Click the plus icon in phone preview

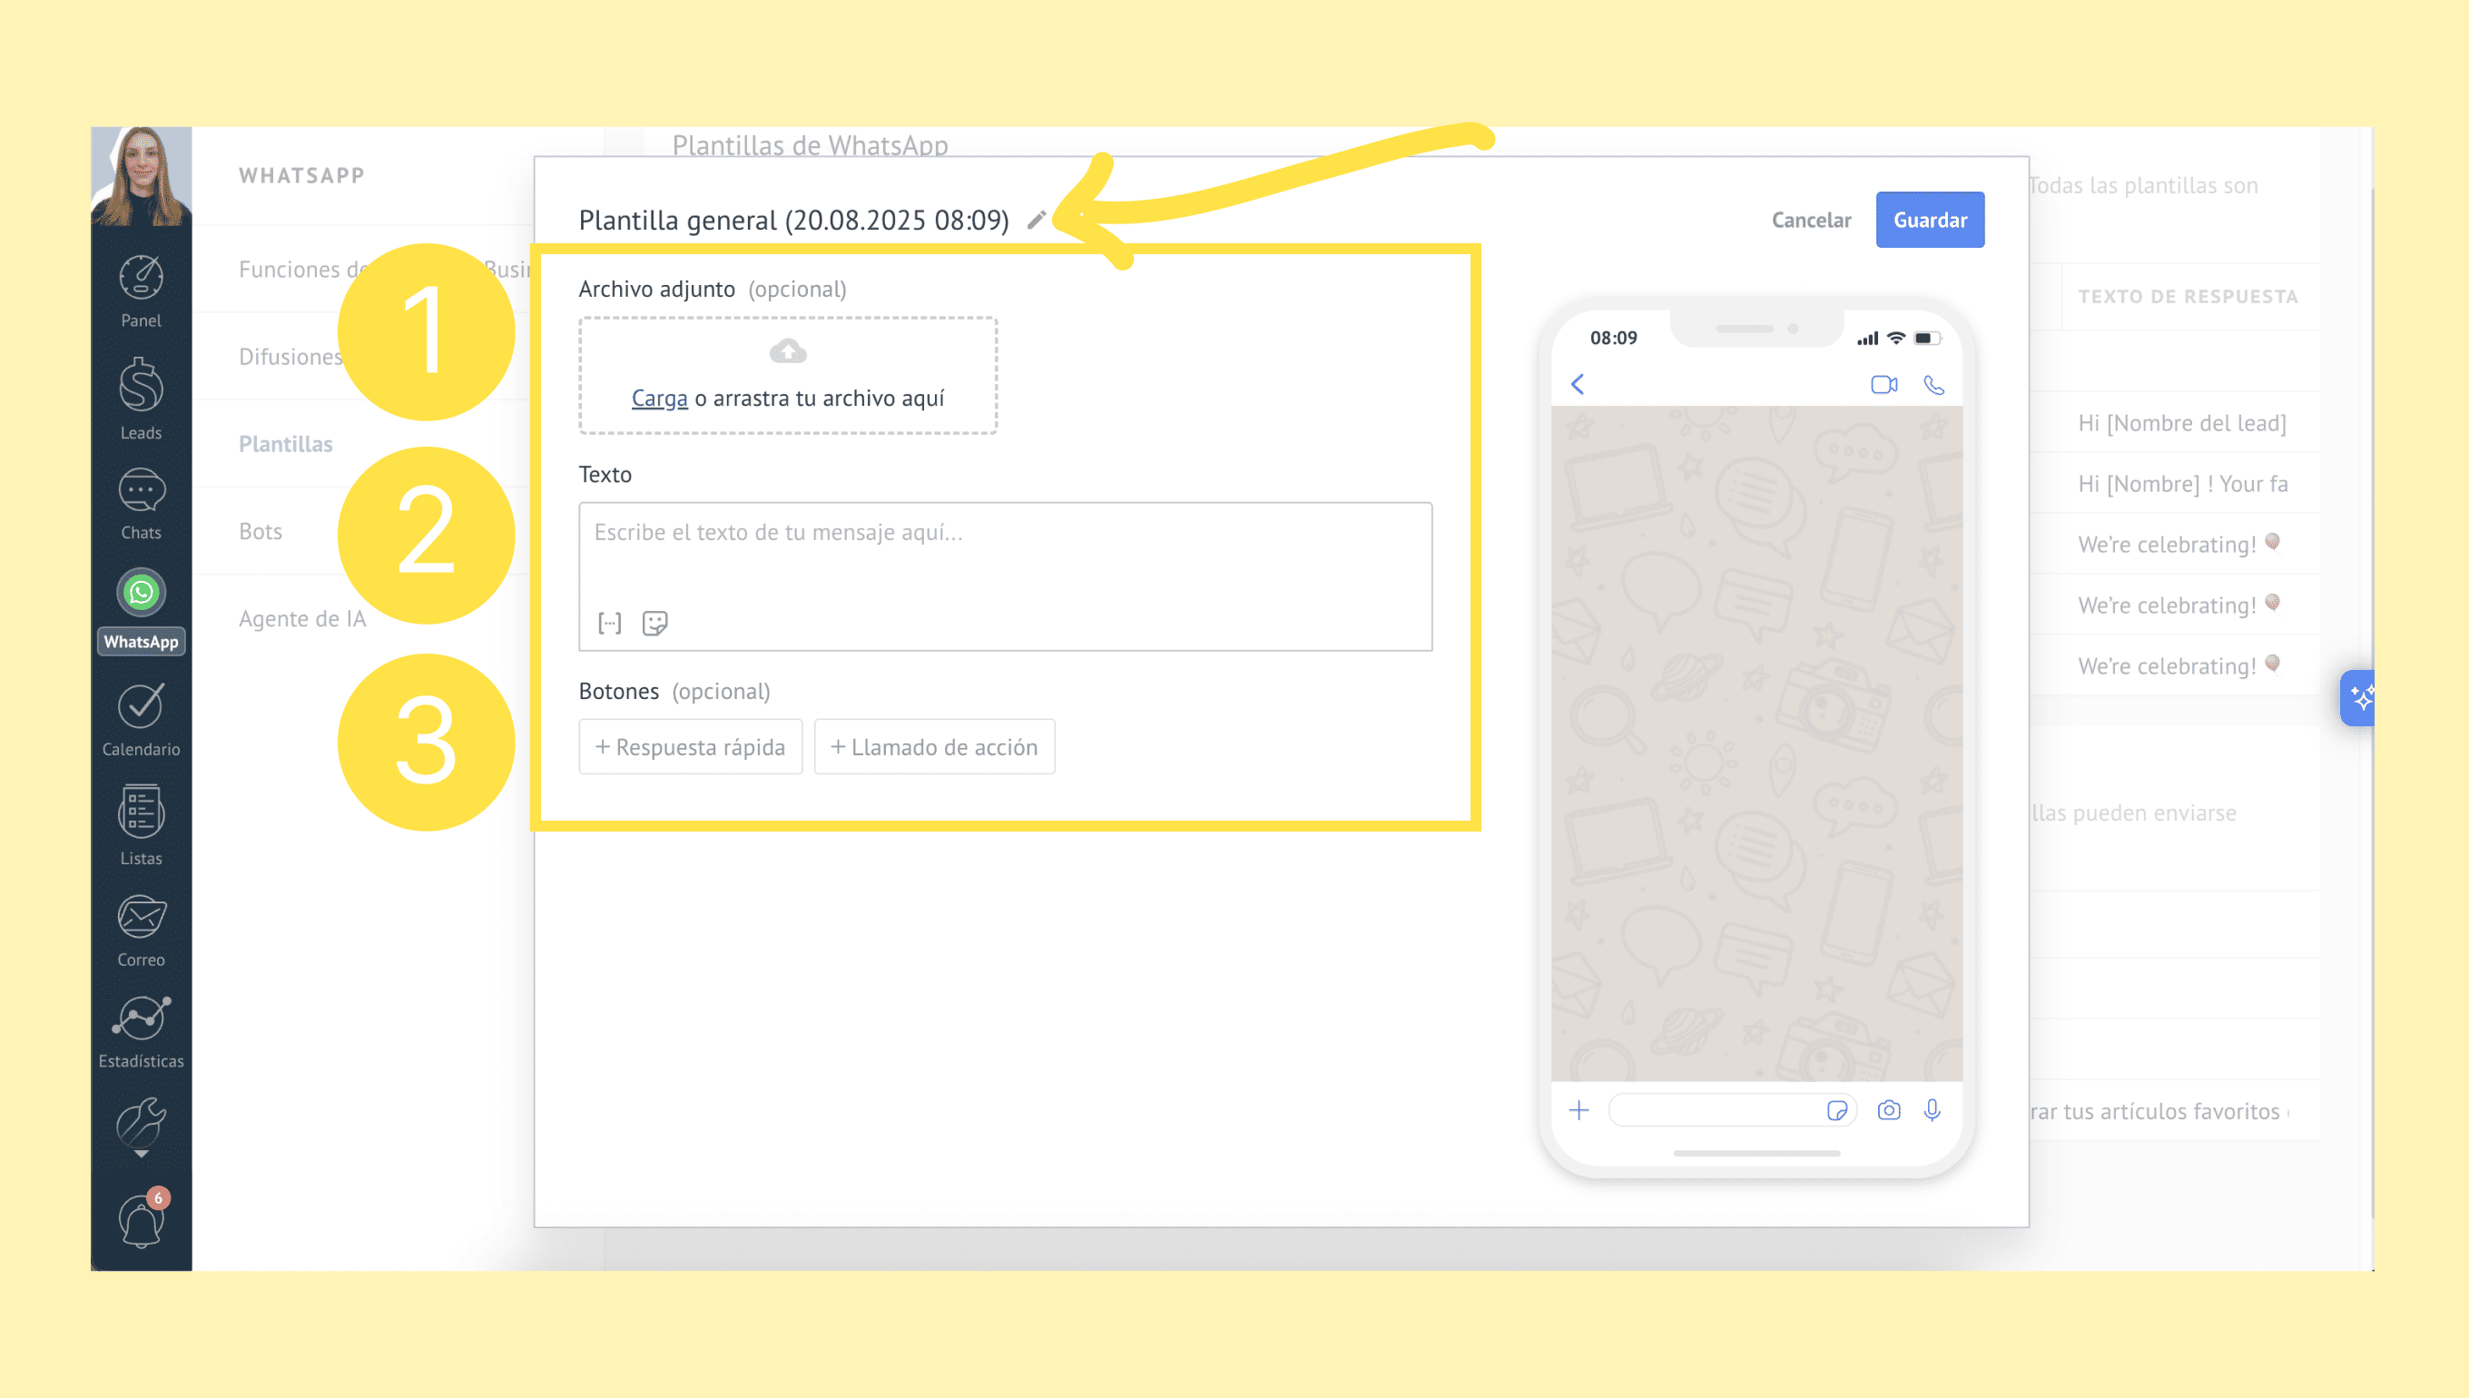coord(1579,1111)
